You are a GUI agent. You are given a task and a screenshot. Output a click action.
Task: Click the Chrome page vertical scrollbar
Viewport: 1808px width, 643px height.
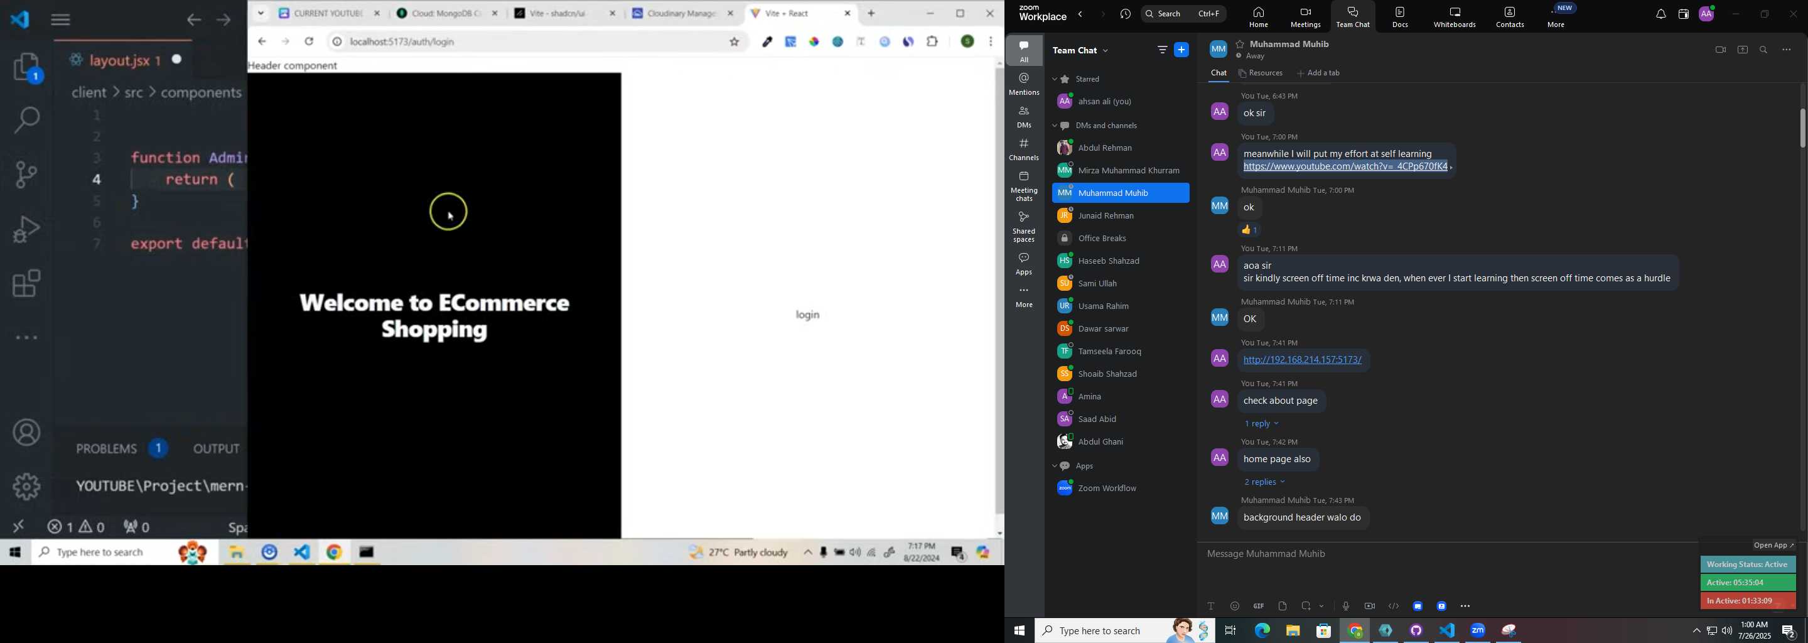[x=999, y=291]
